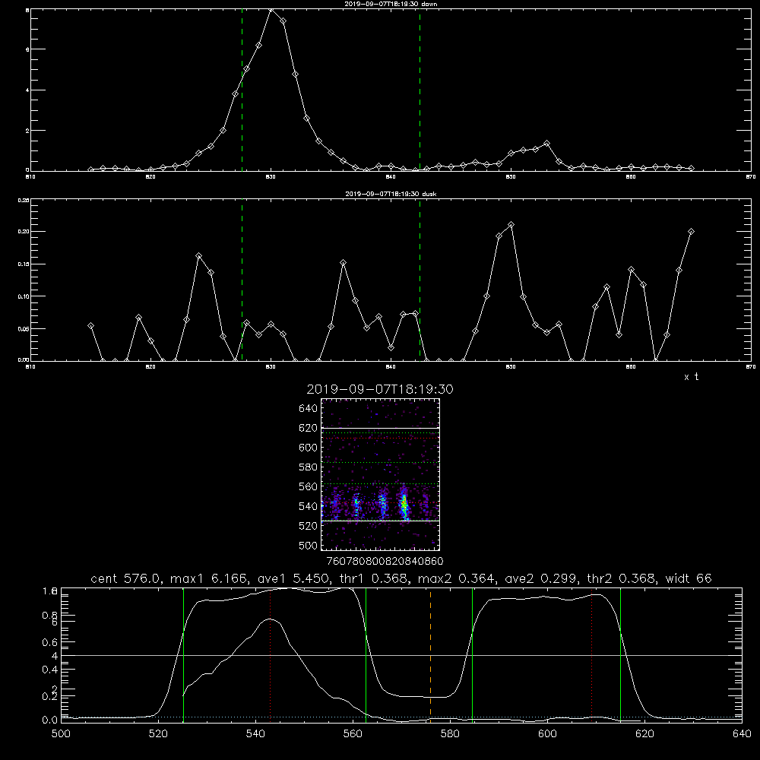760x760 pixels.
Task: Click the '600' x-axis label of the bottom plot
Action: click(x=547, y=734)
